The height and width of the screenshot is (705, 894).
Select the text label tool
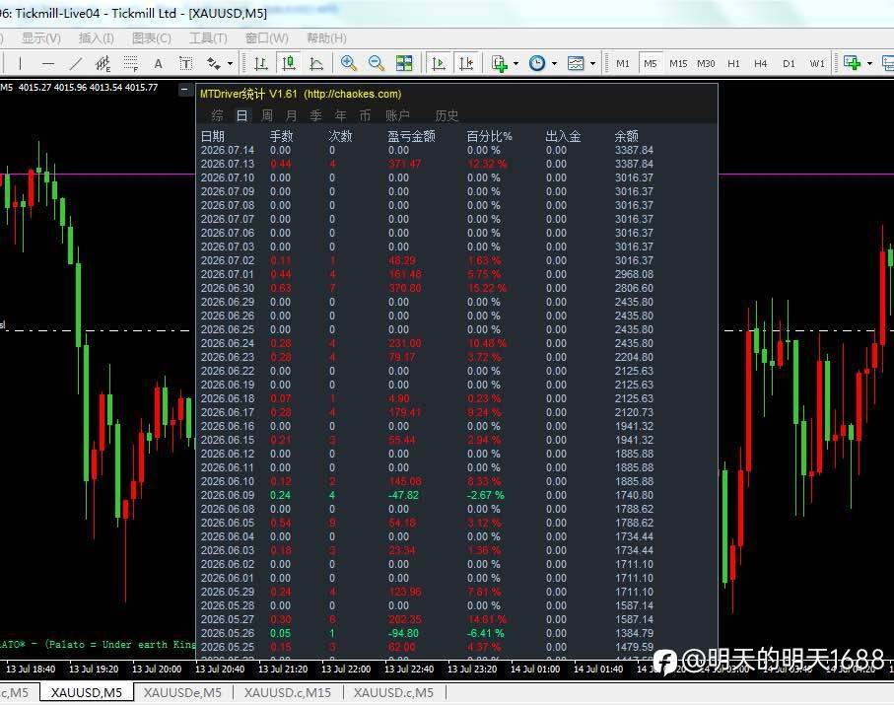[x=186, y=63]
